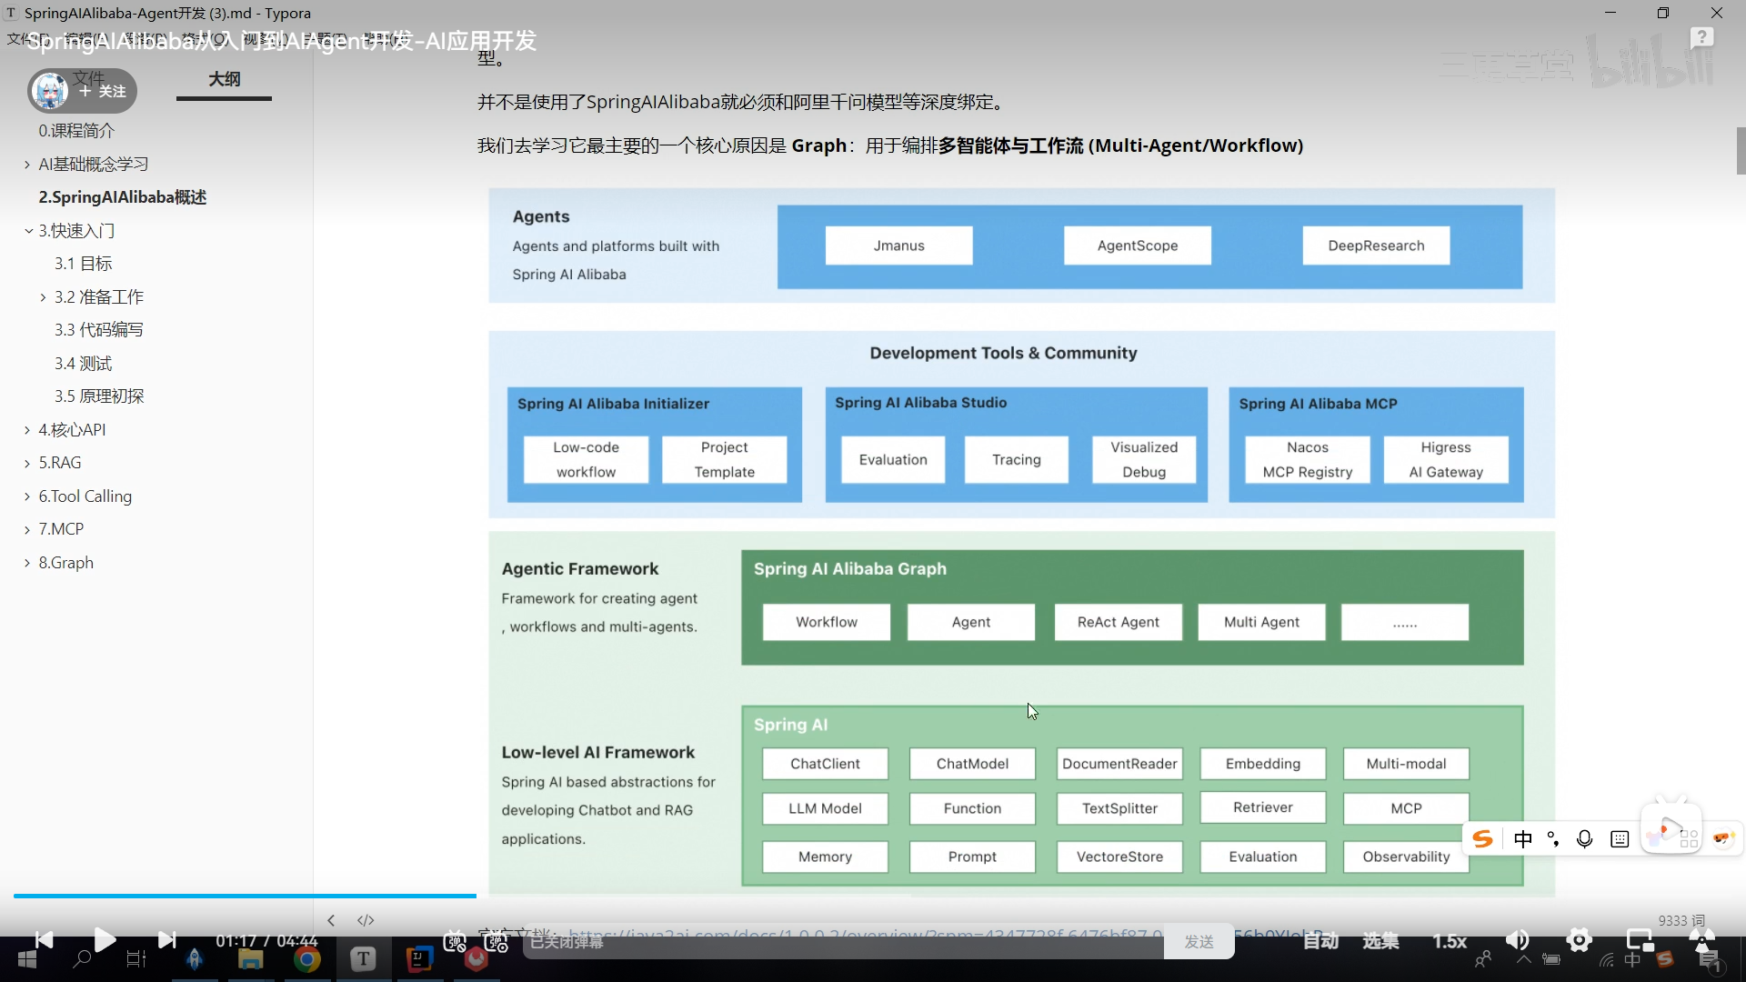This screenshot has width=1746, height=982.
Task: Click the blue video progress bar
Action: 244,896
